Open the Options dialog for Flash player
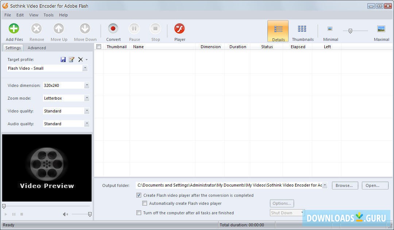 [x=282, y=203]
